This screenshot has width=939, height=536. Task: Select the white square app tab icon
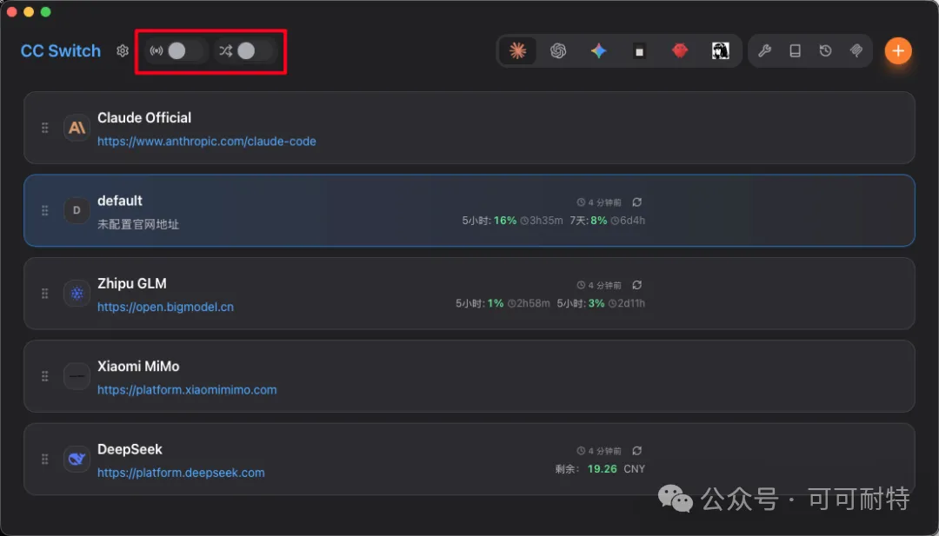(x=639, y=51)
